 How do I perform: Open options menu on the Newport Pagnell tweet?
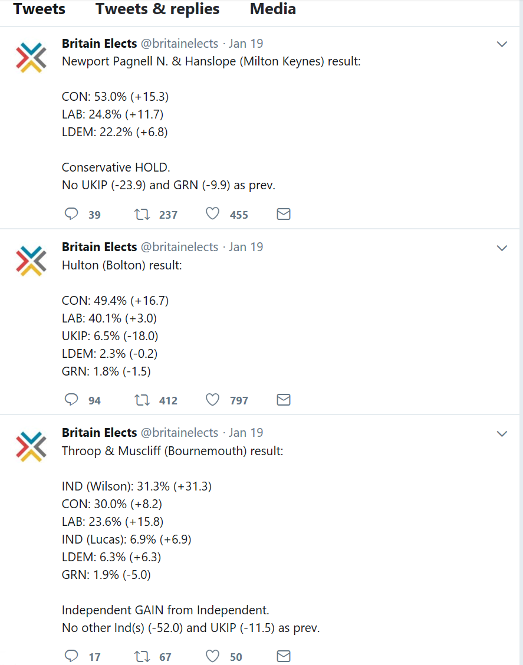coord(502,44)
